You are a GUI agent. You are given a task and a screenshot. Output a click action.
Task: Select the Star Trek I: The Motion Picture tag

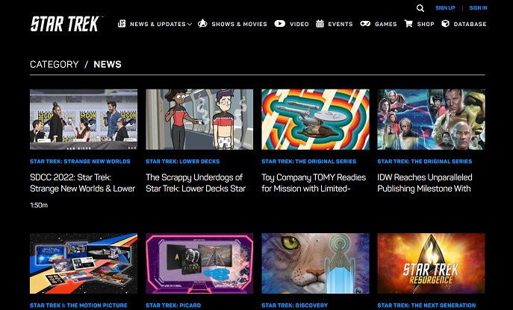tap(78, 306)
